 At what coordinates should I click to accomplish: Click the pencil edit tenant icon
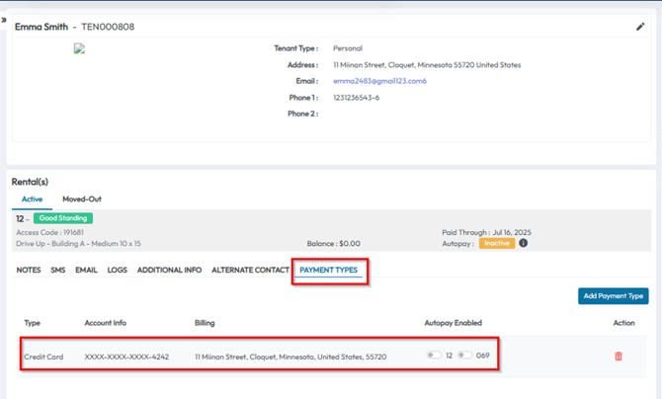tap(640, 27)
